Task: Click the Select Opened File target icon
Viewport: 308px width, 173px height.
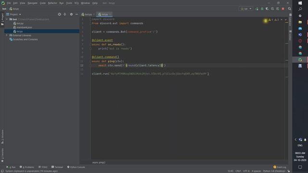Action: point(60,14)
